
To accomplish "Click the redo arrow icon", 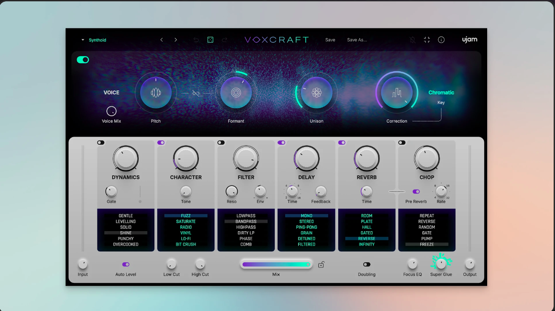I will [225, 40].
